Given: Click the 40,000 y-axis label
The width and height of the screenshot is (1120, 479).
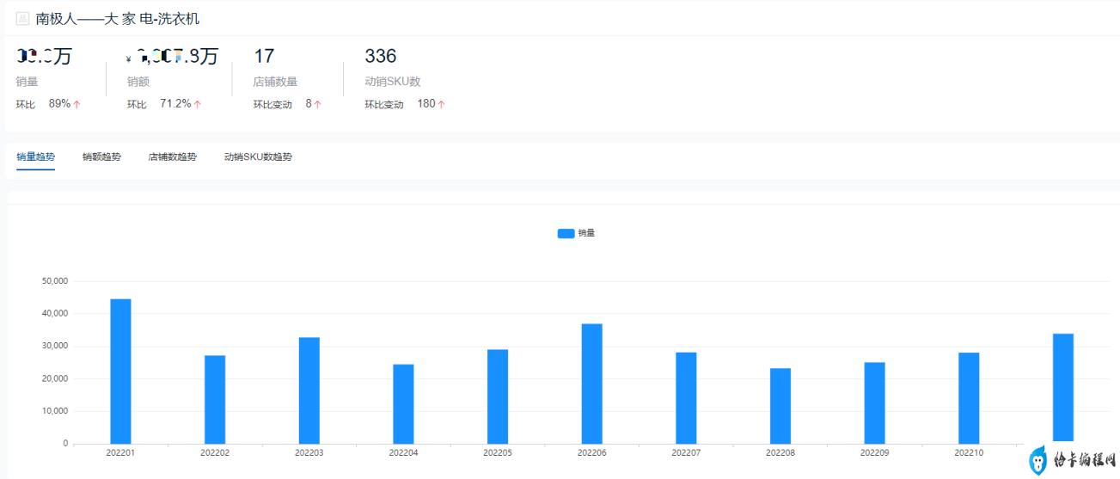Looking at the screenshot, I should [x=54, y=314].
